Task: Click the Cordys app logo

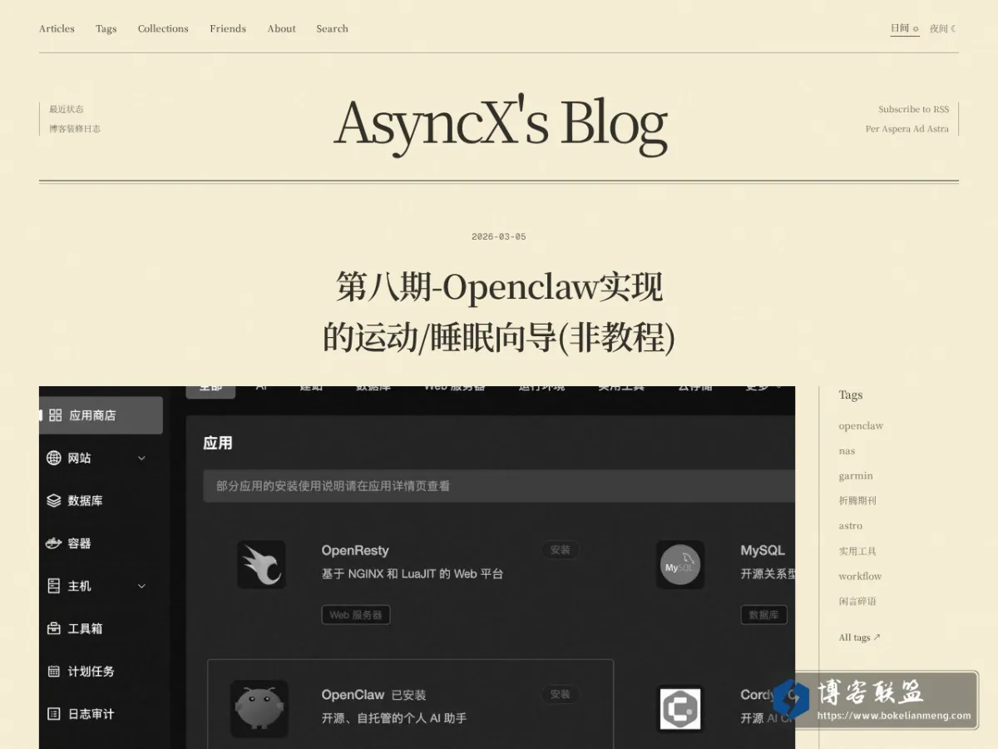Action: click(x=680, y=709)
